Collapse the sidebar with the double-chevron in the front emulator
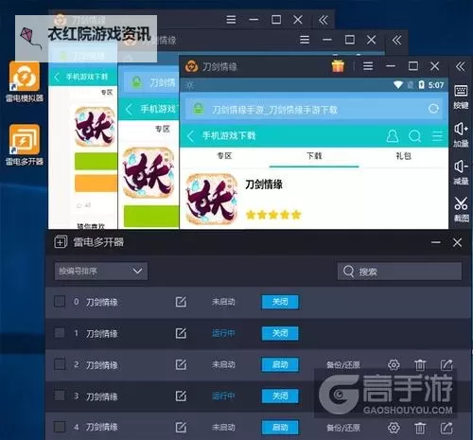 460,66
